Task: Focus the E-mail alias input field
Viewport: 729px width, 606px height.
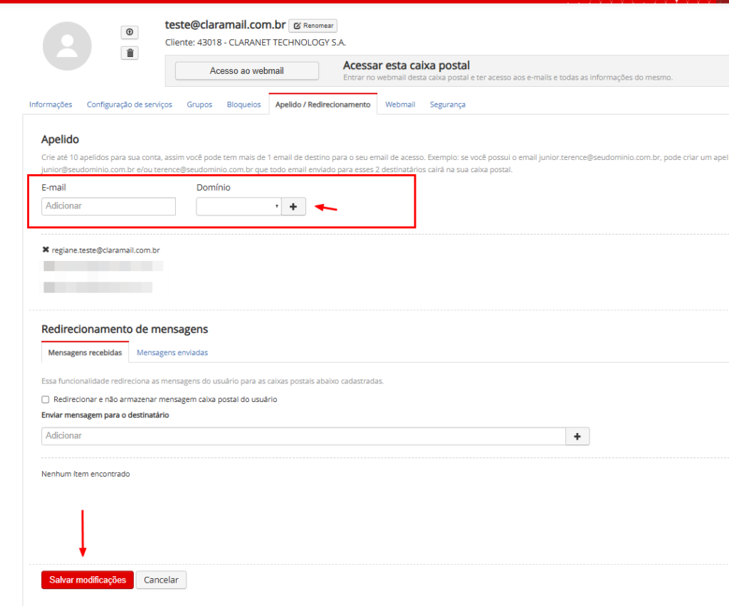Action: click(x=108, y=206)
